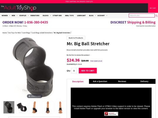The image size is (158, 118).
Task: Select the second product thumbnail
Action: 22,107
